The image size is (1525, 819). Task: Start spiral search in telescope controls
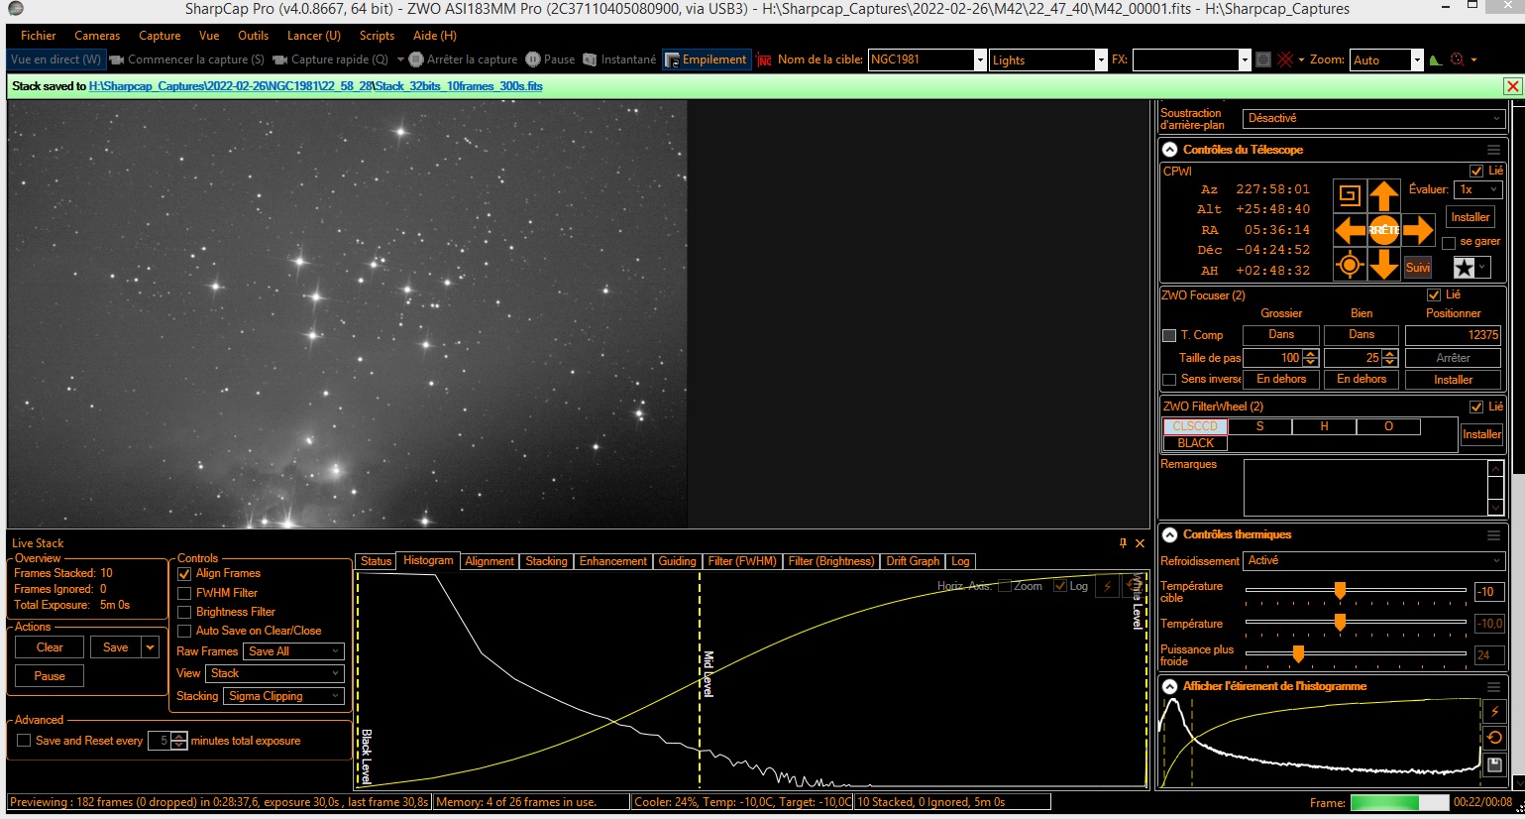pos(1349,195)
